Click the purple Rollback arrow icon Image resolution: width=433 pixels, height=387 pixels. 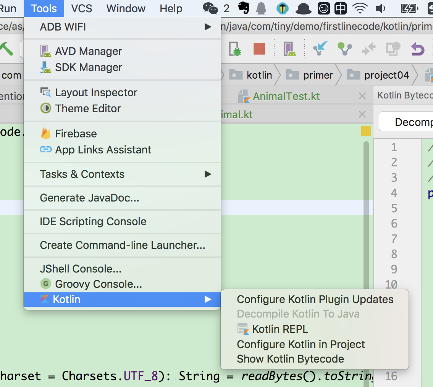tap(417, 50)
